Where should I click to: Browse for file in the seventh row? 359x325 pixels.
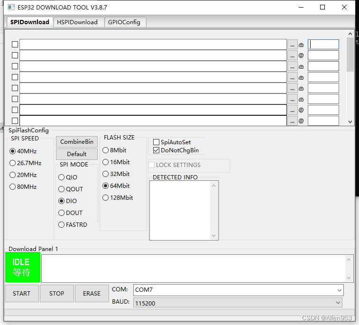pyautogui.click(x=293, y=110)
